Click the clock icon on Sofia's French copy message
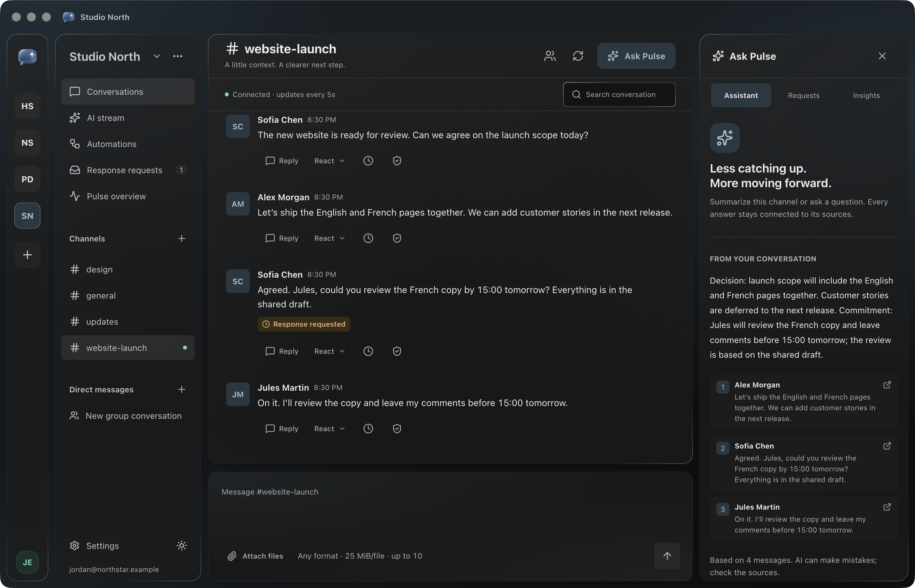915x588 pixels. click(368, 351)
